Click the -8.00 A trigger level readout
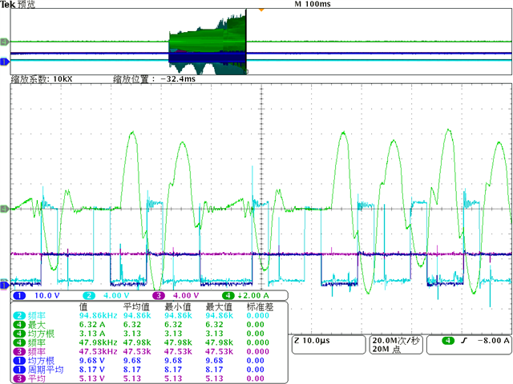 [x=494, y=341]
